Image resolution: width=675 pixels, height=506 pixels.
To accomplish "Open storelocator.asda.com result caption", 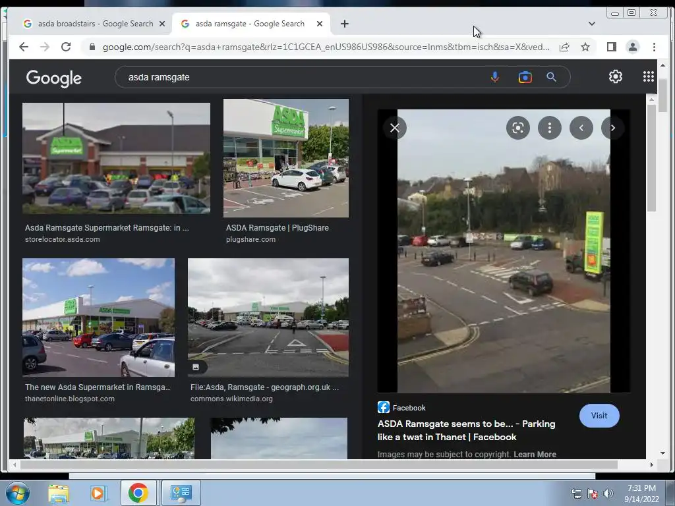I will 107,233.
